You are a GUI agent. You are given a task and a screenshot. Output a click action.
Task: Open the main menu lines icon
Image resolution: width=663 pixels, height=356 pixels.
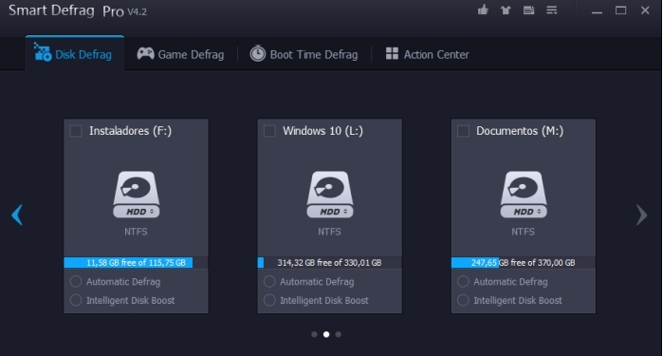552,10
